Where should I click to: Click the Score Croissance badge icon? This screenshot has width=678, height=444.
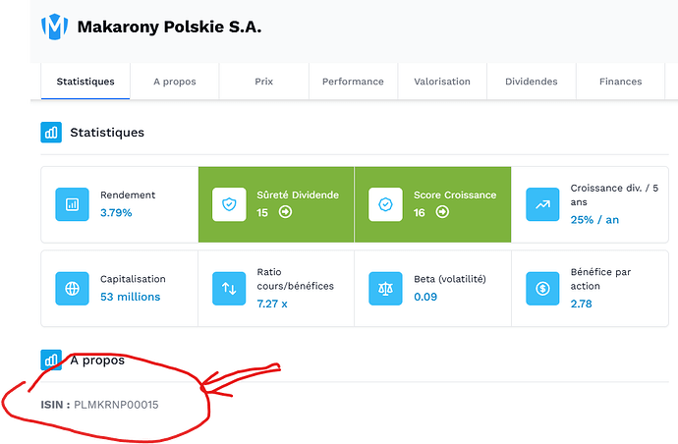pos(386,204)
